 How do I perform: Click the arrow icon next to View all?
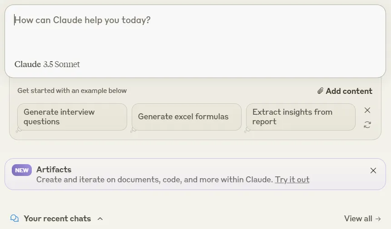(x=378, y=219)
